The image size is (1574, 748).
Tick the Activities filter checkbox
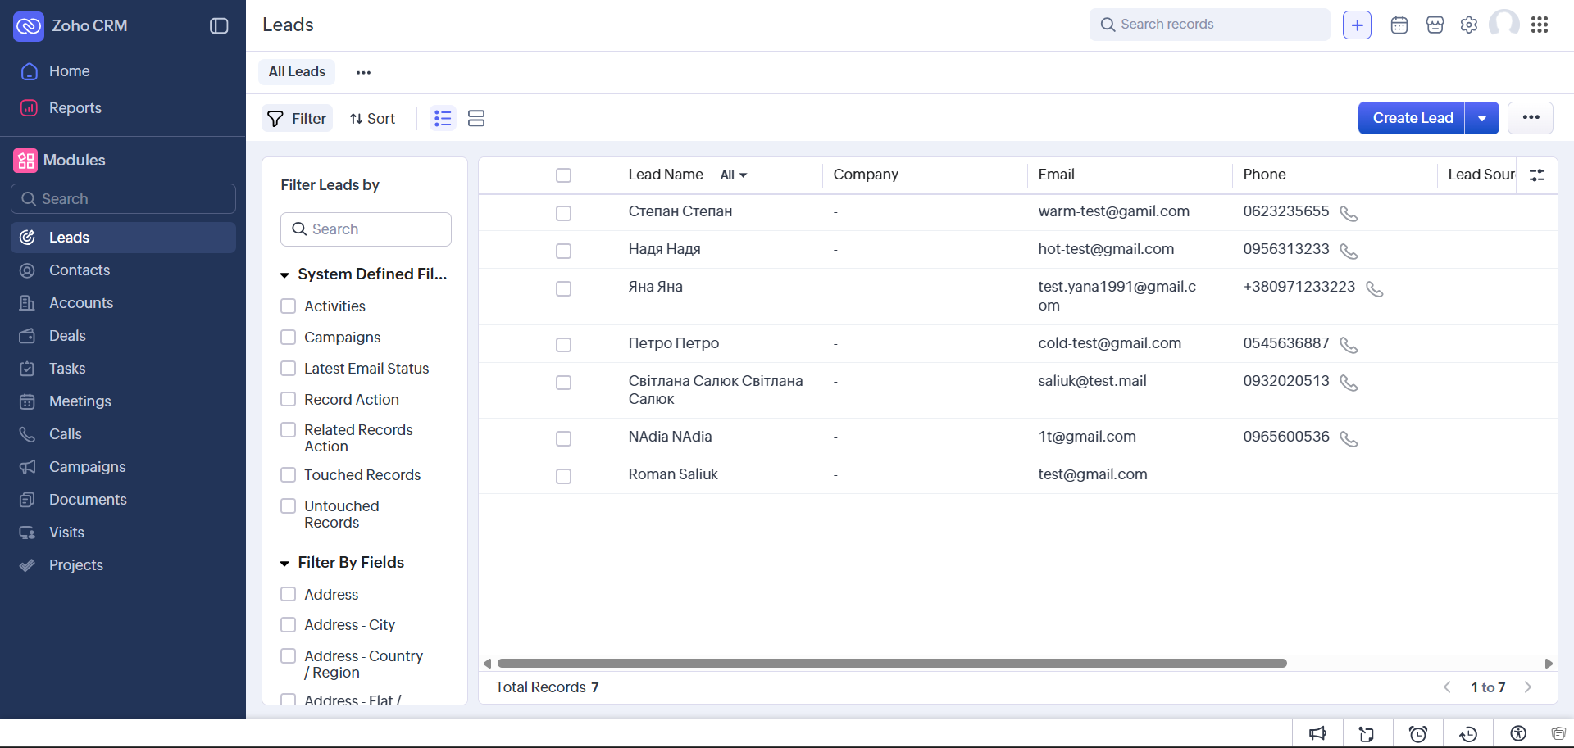[x=289, y=306]
